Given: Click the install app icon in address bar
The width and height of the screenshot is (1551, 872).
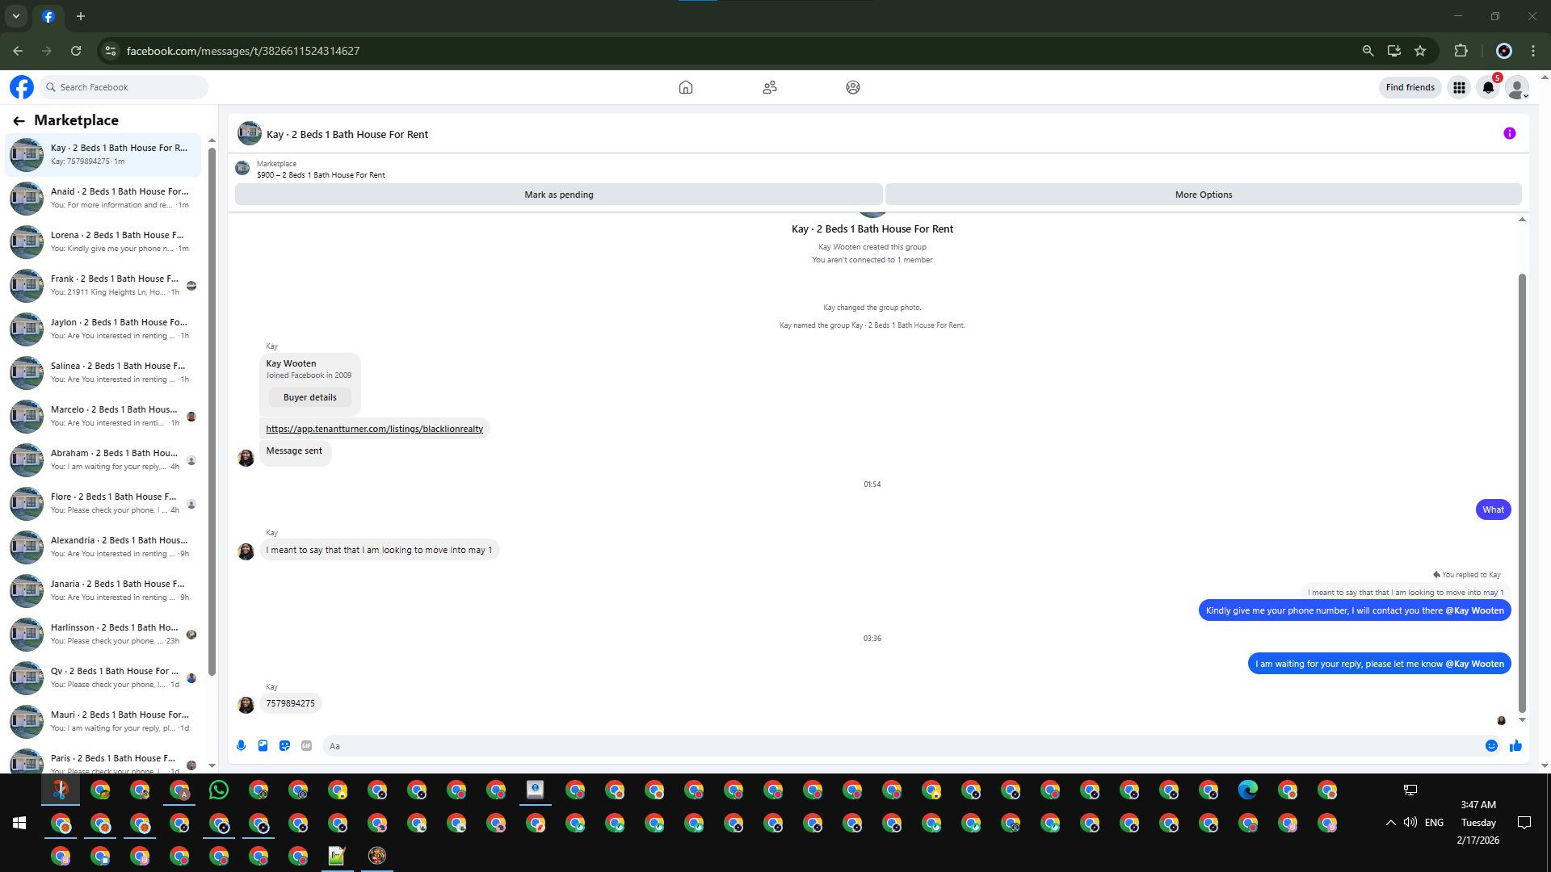Looking at the screenshot, I should point(1394,51).
